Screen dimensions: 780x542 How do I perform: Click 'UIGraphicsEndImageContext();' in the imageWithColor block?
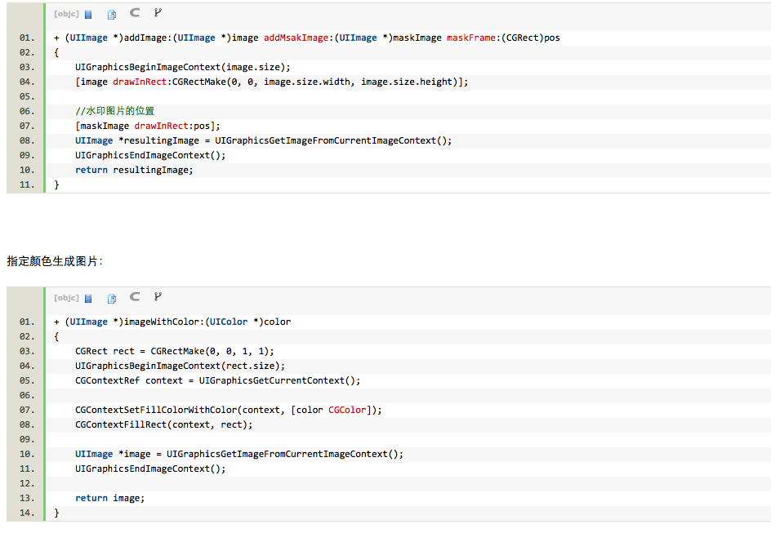150,469
